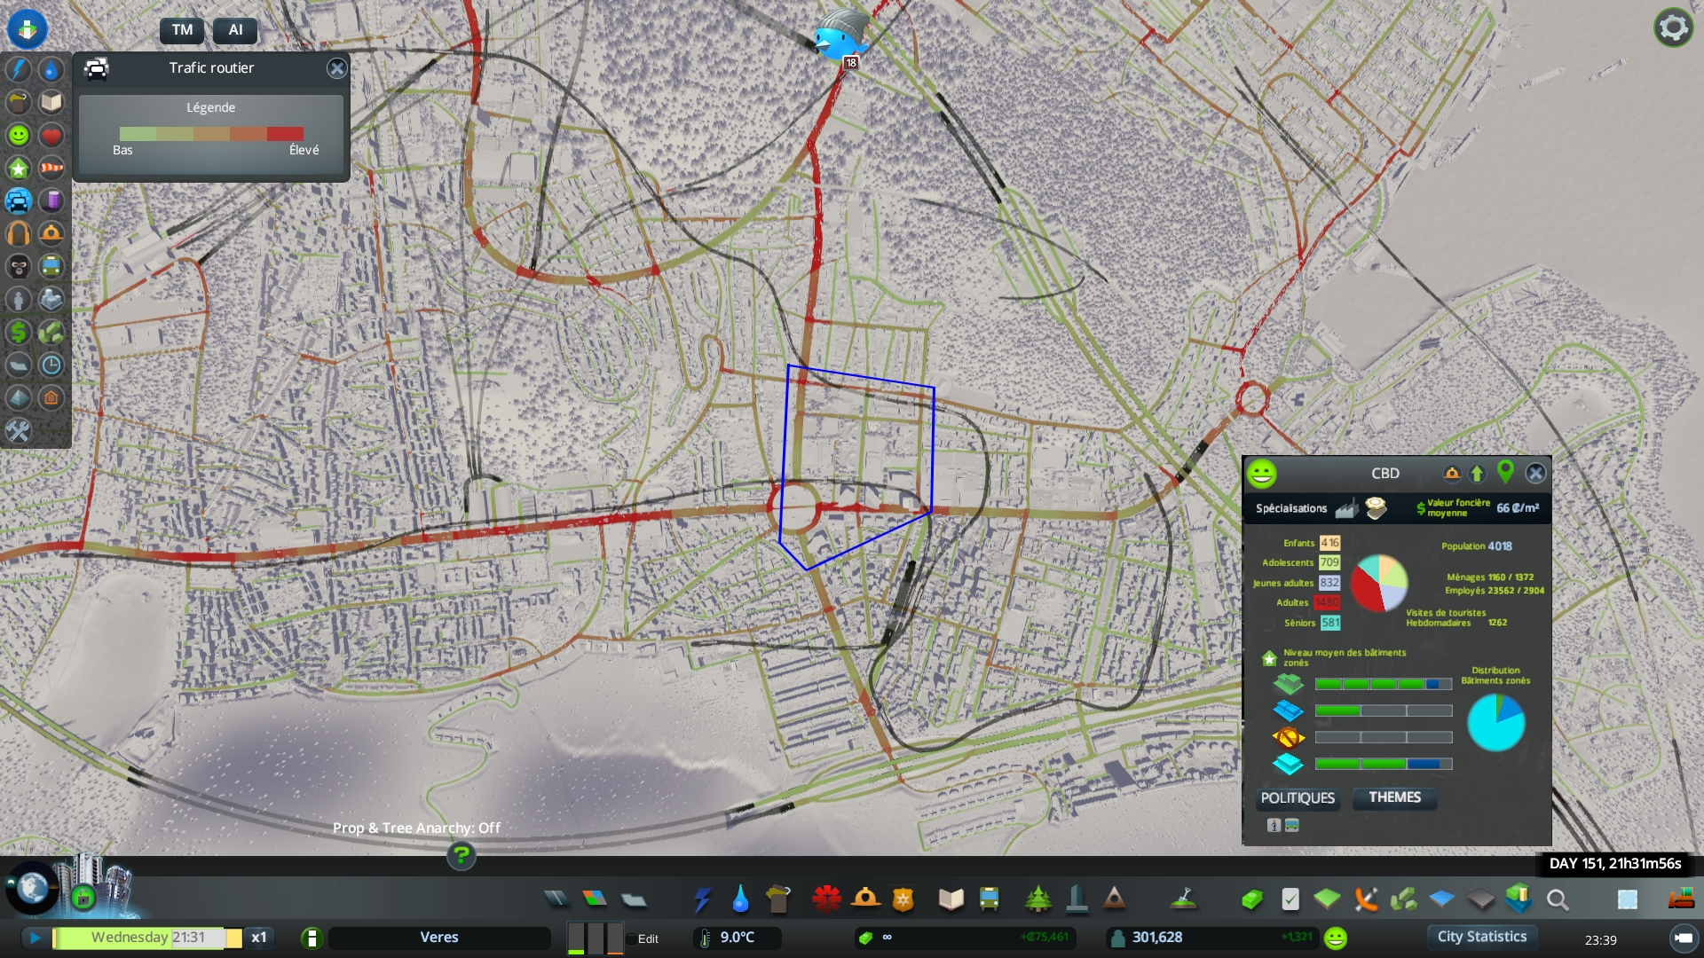This screenshot has height=958, width=1704.
Task: Open the road maintenance info view
Action: (x=19, y=431)
